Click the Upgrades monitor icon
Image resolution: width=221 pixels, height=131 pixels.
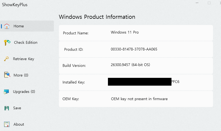coord(6,92)
